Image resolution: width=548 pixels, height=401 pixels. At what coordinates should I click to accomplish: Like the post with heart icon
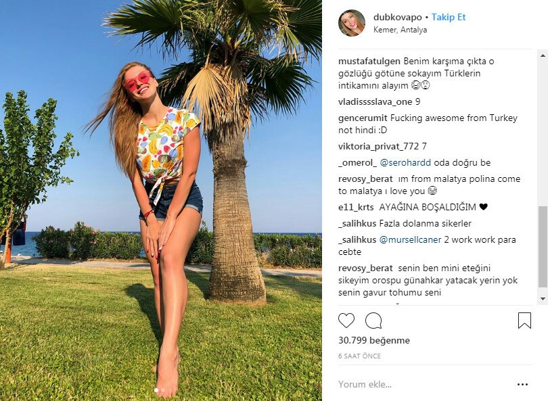click(x=346, y=321)
